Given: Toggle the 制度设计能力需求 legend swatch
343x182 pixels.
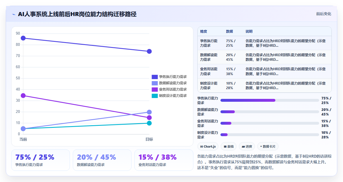Looking at the screenshot, I should (x=155, y=96).
